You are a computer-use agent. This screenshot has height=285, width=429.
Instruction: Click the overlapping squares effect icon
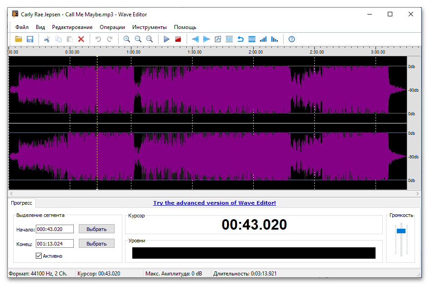pyautogui.click(x=218, y=39)
